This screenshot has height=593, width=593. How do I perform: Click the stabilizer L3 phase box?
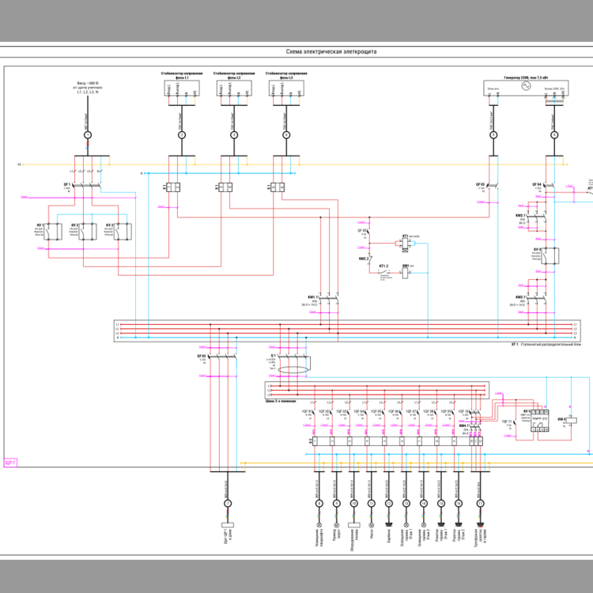point(286,88)
